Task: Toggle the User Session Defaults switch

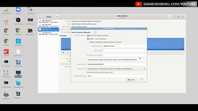Action: (x=94, y=32)
